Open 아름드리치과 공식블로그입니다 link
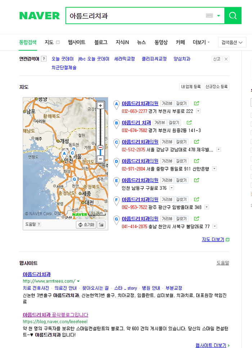Viewport: 252px width, 348px height. (55, 315)
